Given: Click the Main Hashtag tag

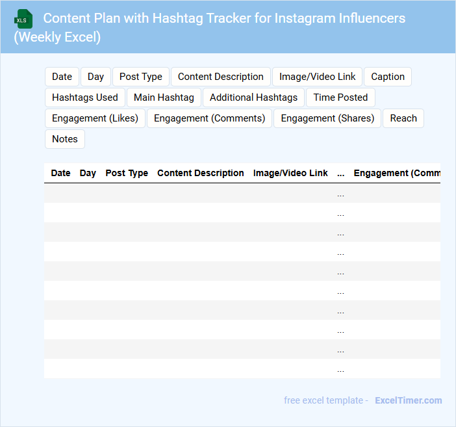Looking at the screenshot, I should point(164,97).
